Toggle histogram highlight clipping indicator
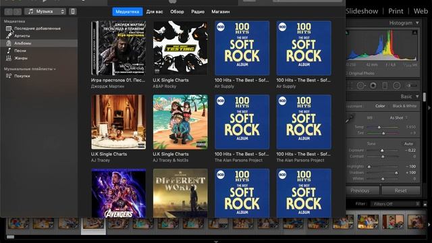The image size is (432, 243). point(414,32)
